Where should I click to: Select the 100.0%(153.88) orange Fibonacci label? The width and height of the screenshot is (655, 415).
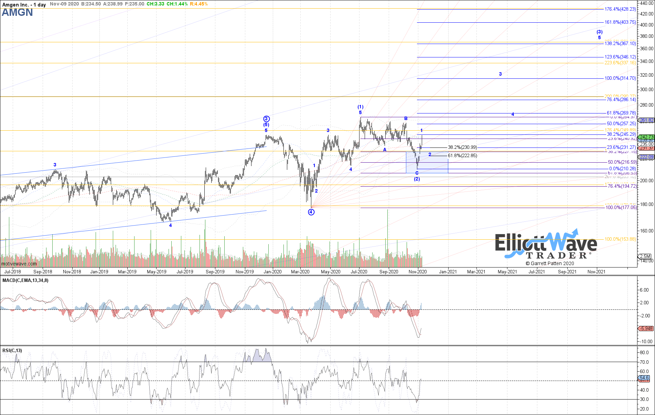tap(620, 239)
